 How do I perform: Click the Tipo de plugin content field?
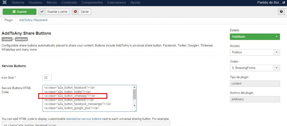point(255,83)
